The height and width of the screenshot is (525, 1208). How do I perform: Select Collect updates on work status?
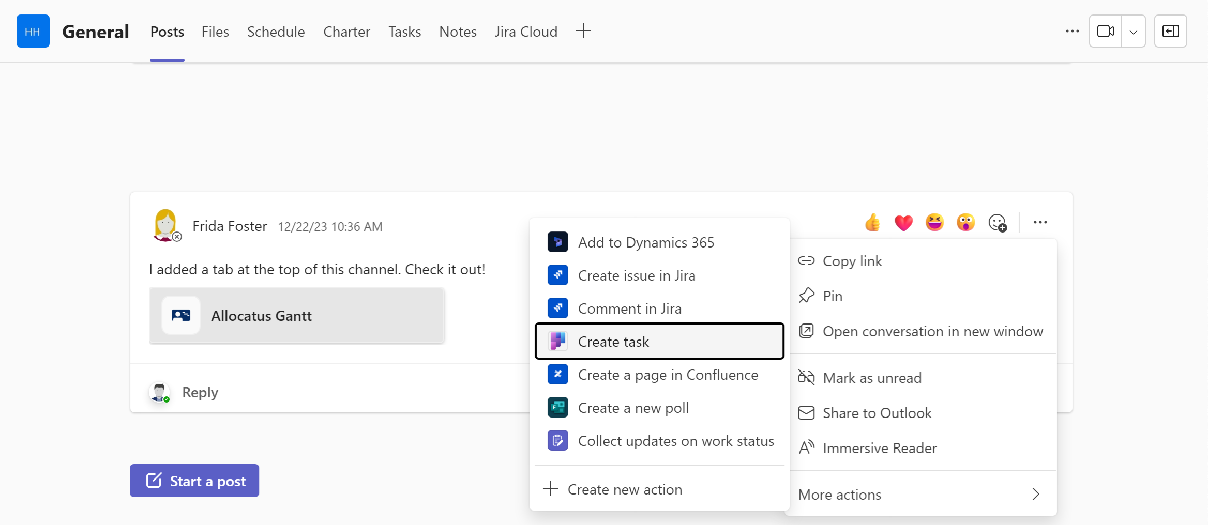659,441
